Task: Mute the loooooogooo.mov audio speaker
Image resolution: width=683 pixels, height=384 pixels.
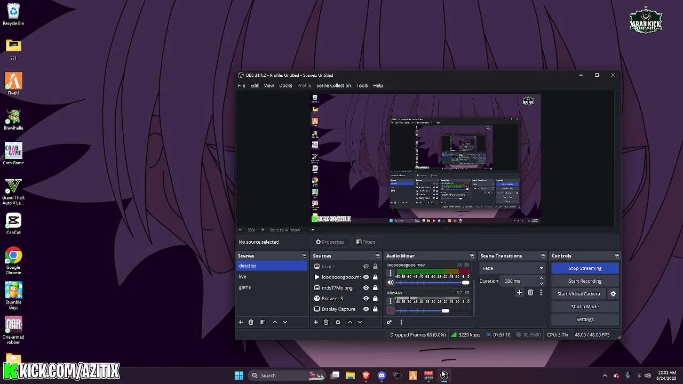Action: [391, 283]
